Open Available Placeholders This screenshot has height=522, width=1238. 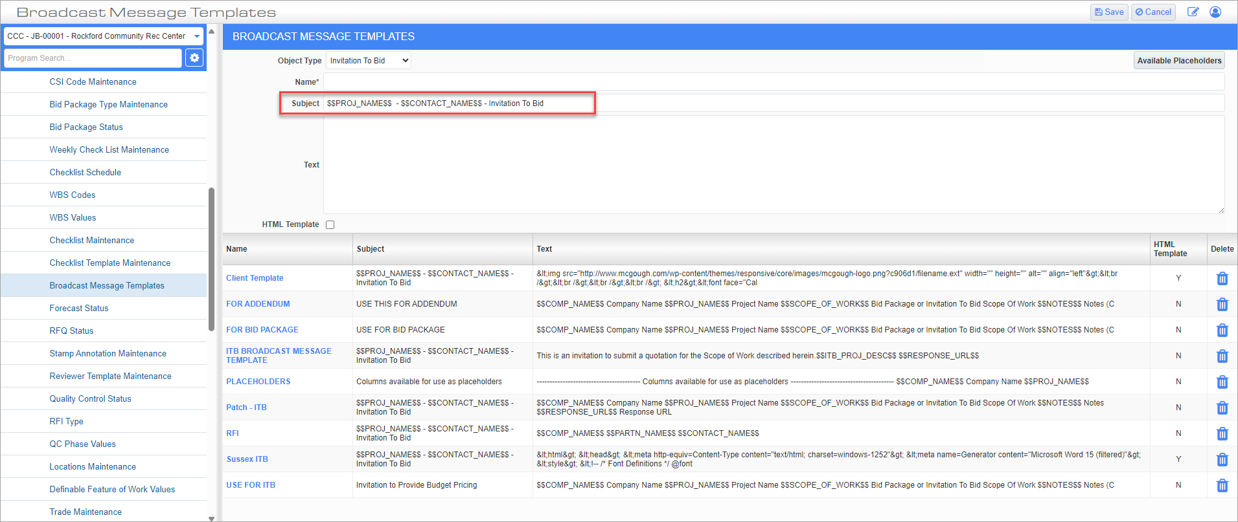point(1179,60)
